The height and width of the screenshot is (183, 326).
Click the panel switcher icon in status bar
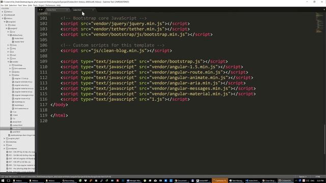point(2,177)
